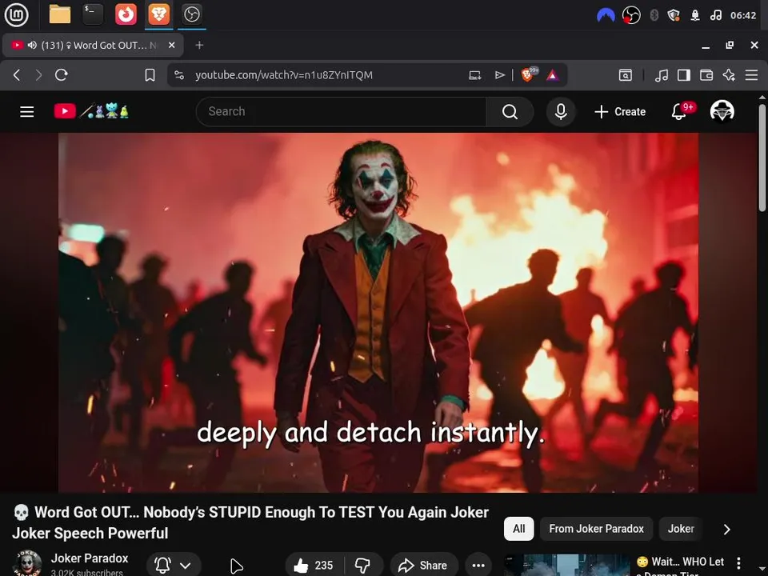Open the red browser launcher in panel
The height and width of the screenshot is (576, 768).
click(126, 14)
